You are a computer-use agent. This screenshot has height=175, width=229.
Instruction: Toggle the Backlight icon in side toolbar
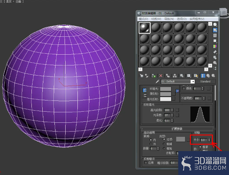click(215, 30)
